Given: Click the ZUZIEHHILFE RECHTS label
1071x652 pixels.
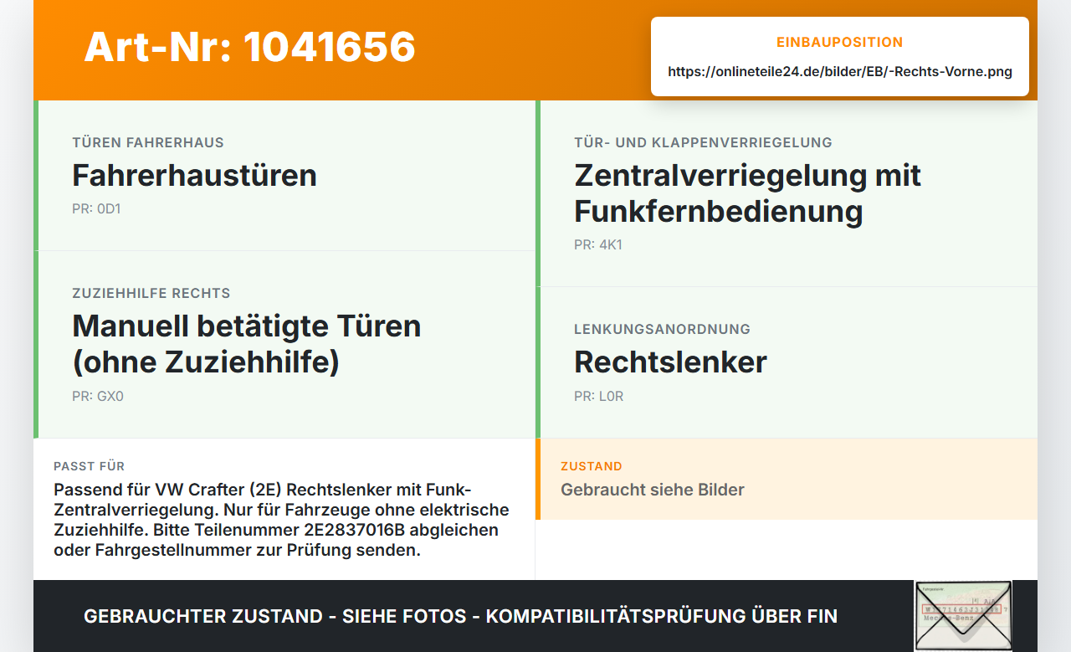Looking at the screenshot, I should click(x=151, y=294).
